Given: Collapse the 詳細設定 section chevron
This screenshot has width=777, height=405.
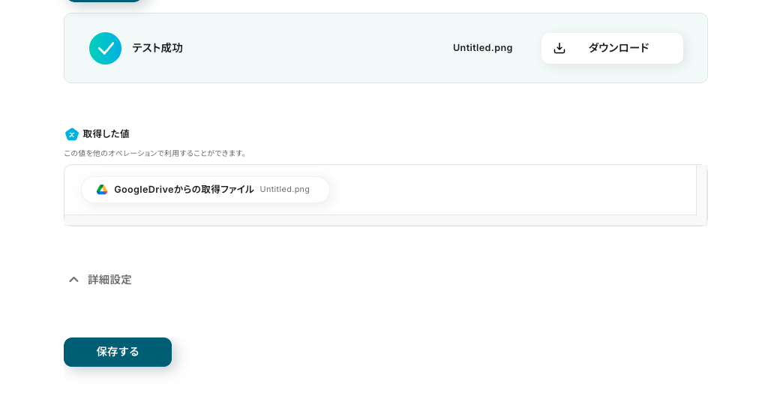Looking at the screenshot, I should point(73,280).
